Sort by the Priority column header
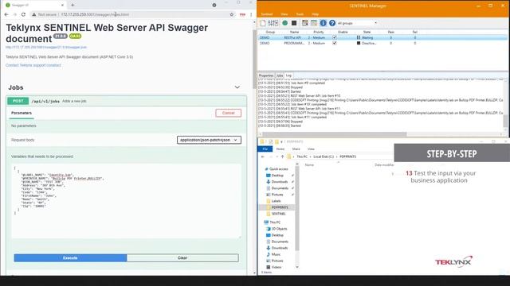The height and width of the screenshot is (286, 510). [x=319, y=32]
